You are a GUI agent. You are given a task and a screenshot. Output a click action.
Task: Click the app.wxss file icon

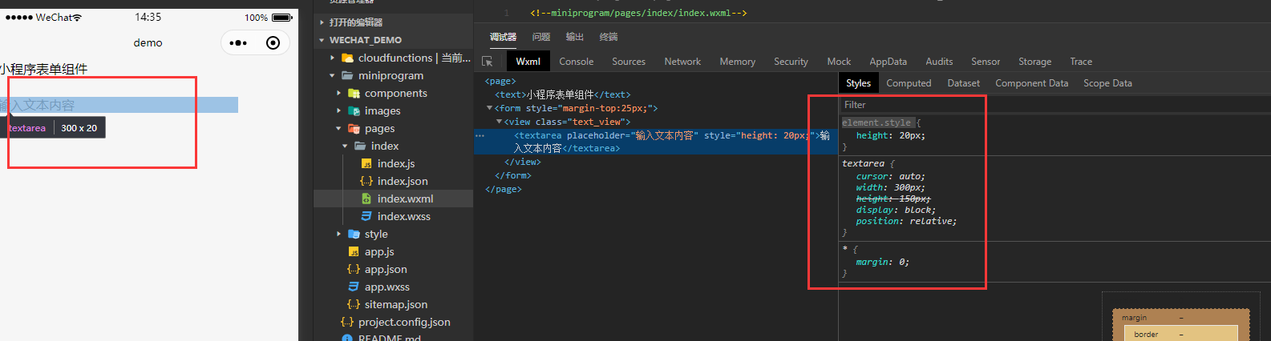point(354,287)
